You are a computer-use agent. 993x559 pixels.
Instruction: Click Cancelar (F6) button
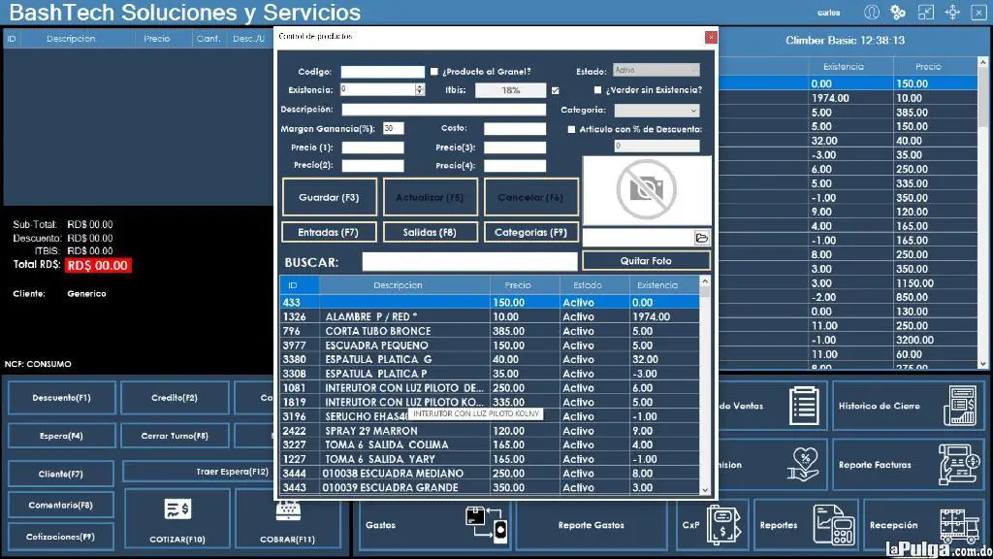click(530, 197)
